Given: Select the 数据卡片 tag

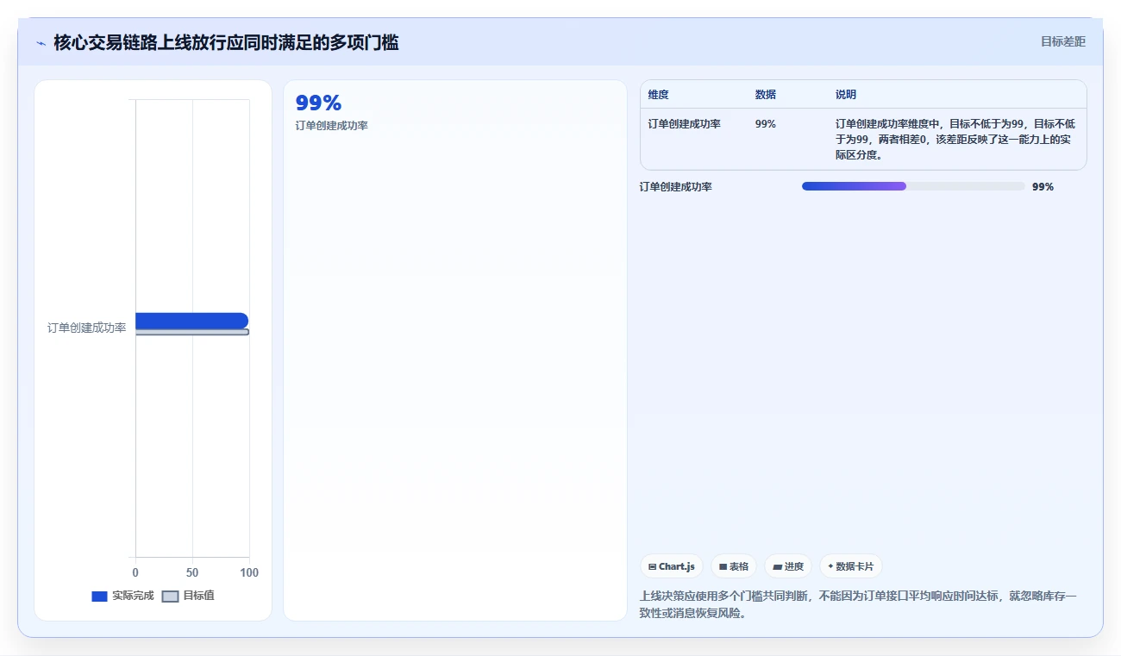Looking at the screenshot, I should [851, 566].
